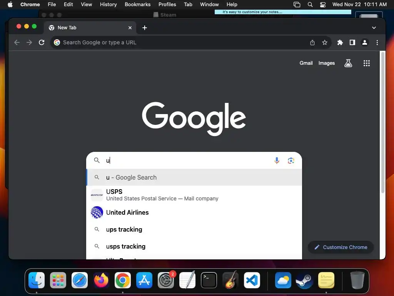Close the New Tab tab

pos(130,28)
